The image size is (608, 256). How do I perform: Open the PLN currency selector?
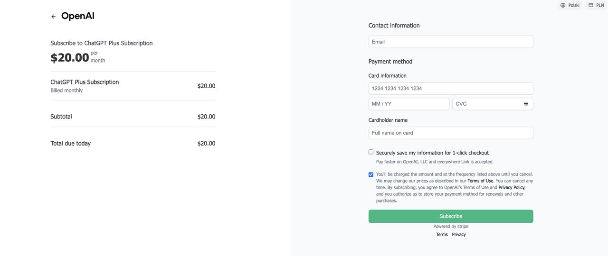point(596,5)
